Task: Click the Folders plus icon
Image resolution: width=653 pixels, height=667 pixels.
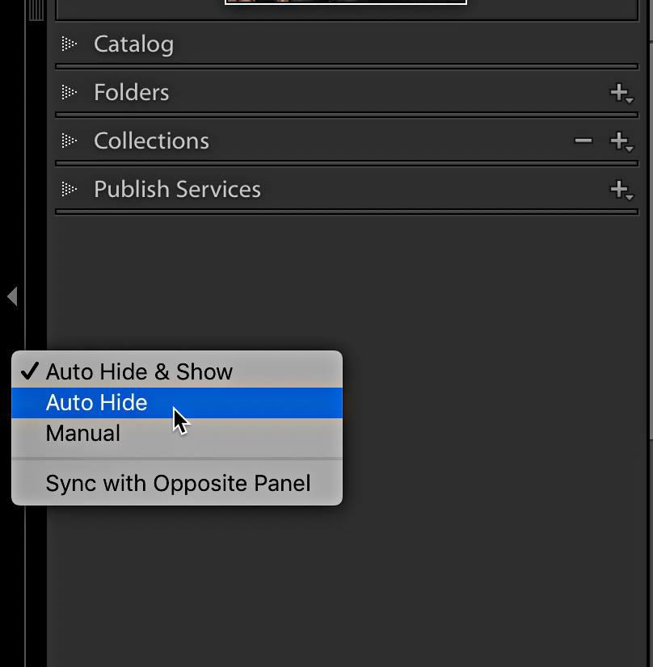Action: [621, 93]
